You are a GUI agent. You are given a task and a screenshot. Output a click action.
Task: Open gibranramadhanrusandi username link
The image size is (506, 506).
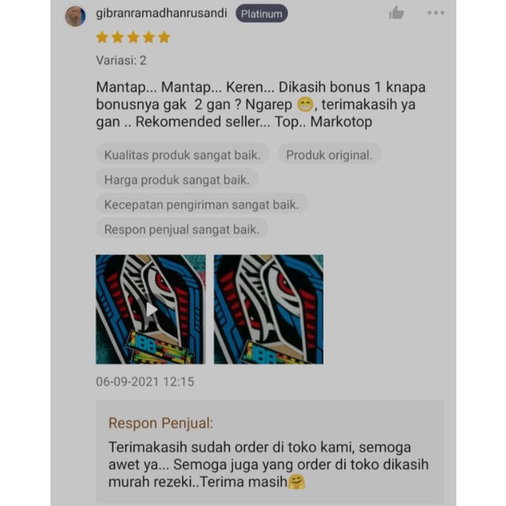(162, 13)
